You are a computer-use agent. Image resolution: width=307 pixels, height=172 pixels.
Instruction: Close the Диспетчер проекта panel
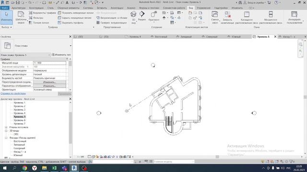(x=71, y=99)
